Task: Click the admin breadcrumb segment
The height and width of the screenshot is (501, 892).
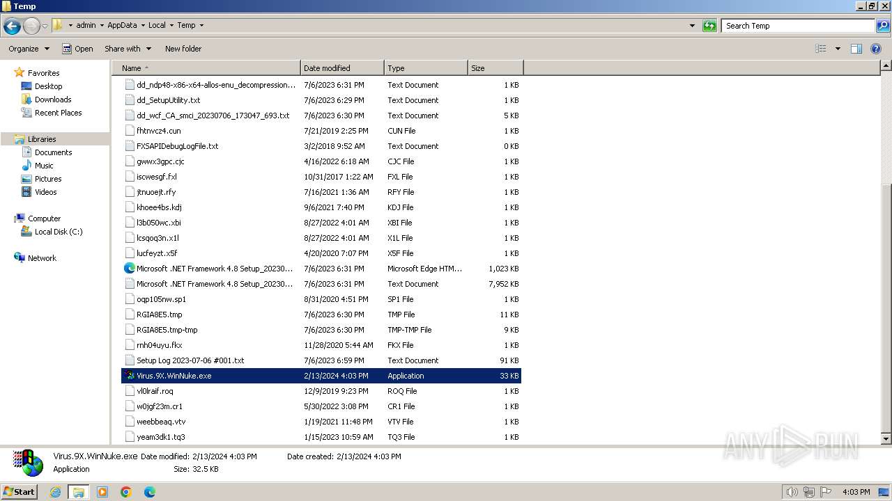Action: click(x=86, y=25)
